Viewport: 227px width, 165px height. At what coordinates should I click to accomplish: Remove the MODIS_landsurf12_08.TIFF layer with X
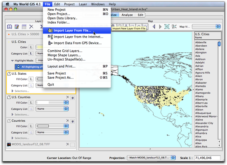pyautogui.click(x=68, y=144)
